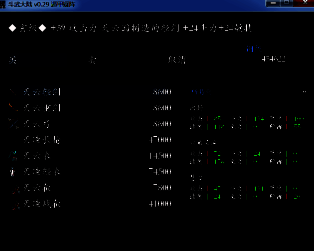Click the armor icon beside 天凌轻衣

tap(12, 172)
